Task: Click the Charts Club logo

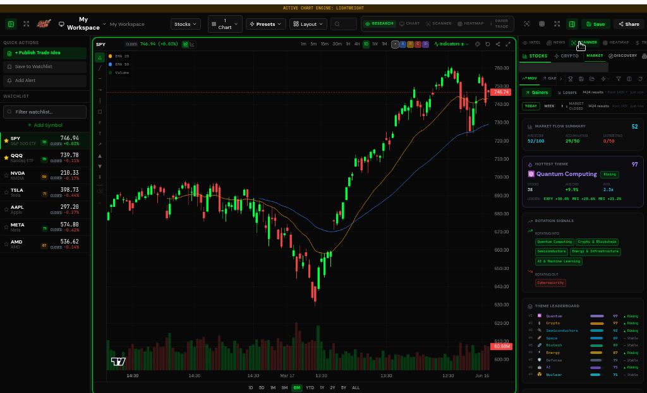Action: pyautogui.click(x=44, y=24)
